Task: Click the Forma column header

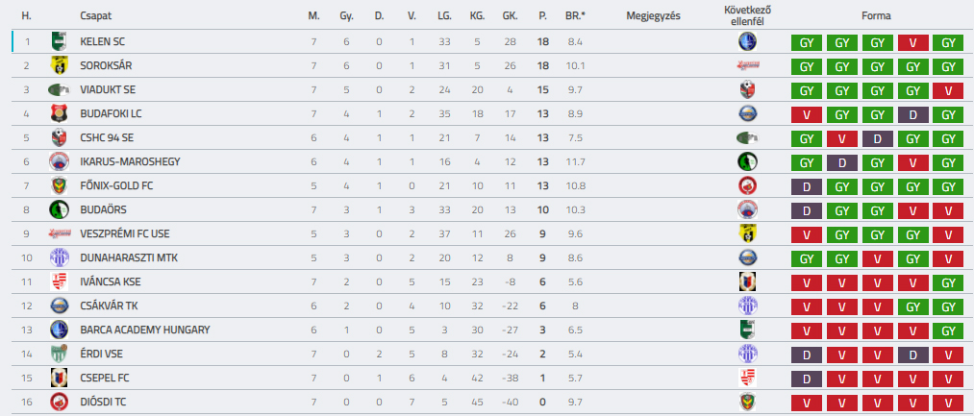Action: coord(876,16)
